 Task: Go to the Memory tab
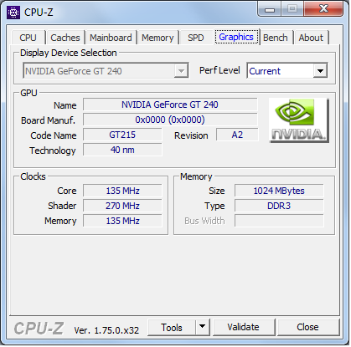pos(157,38)
